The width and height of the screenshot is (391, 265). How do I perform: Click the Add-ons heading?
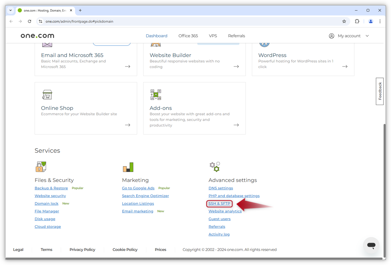tap(161, 108)
